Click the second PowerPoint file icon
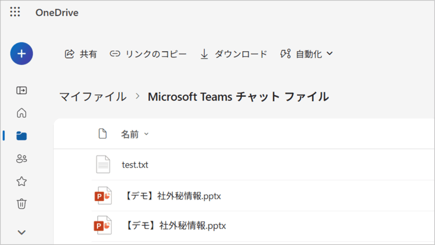Image resolution: width=435 pixels, height=245 pixels. 103,225
